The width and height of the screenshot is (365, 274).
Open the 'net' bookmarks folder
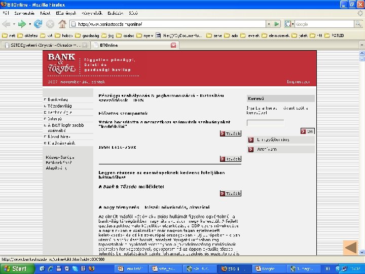(x=9, y=36)
